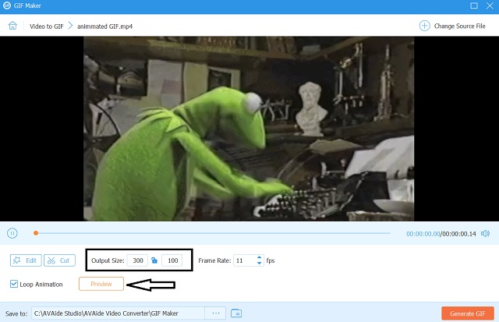499x322 pixels.
Task: Maximize the GIF Maker window
Action: [x=474, y=5]
